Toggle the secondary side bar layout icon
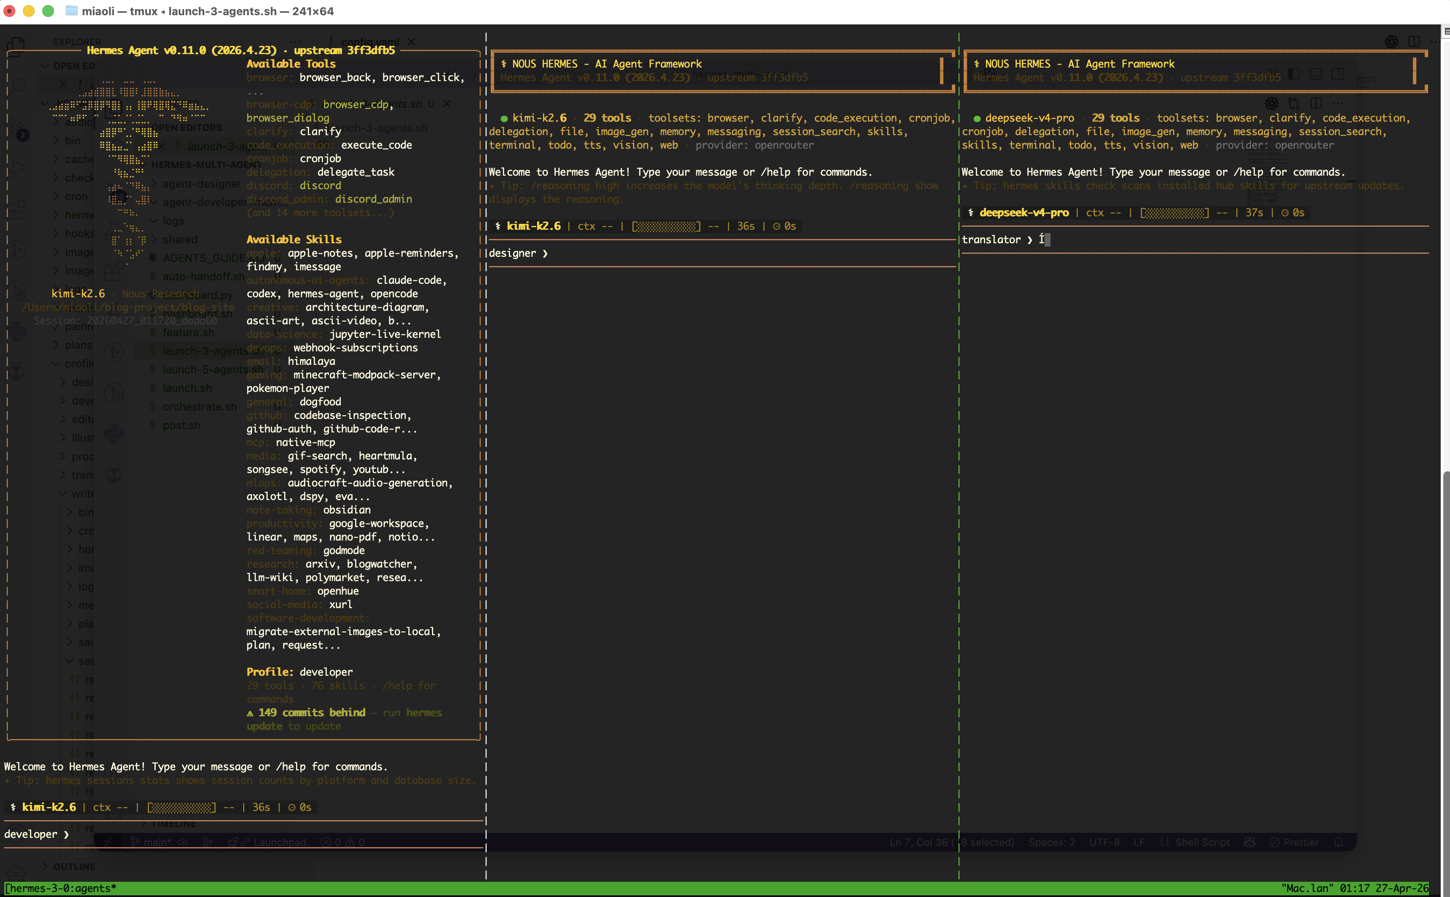This screenshot has width=1450, height=897. 1337,73
